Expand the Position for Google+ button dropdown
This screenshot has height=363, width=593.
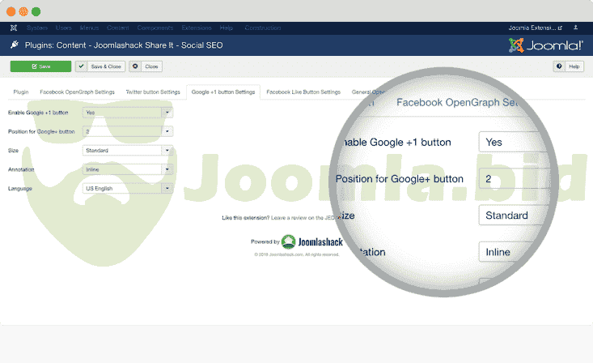click(127, 131)
